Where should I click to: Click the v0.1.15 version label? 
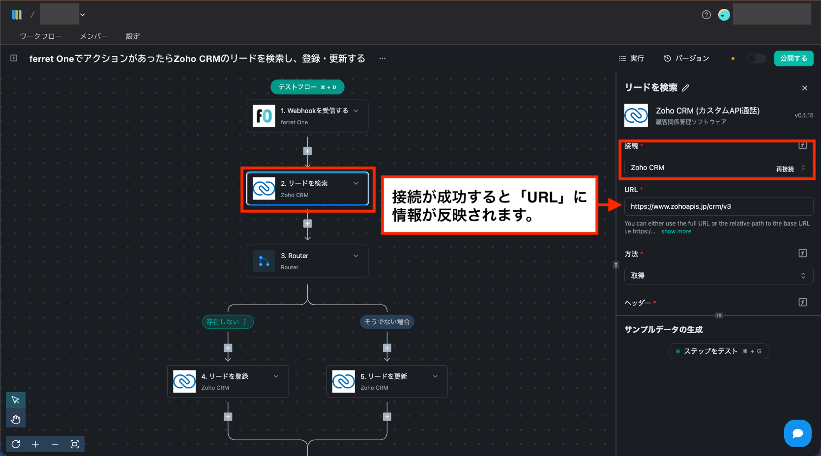pyautogui.click(x=804, y=115)
